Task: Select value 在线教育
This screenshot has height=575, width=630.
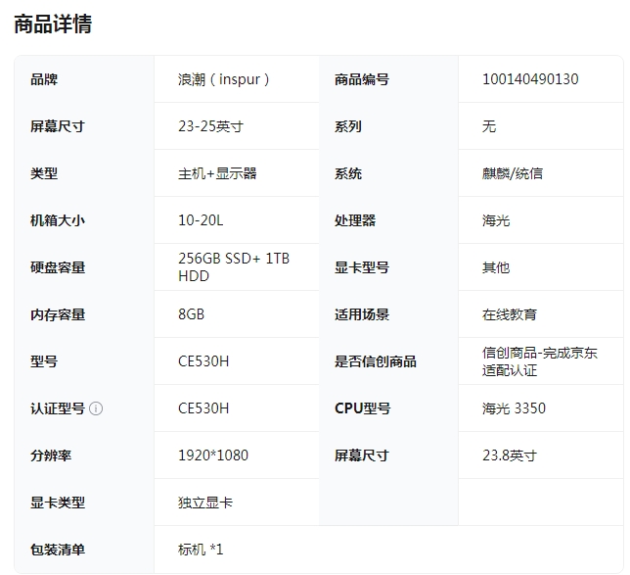Action: click(510, 314)
